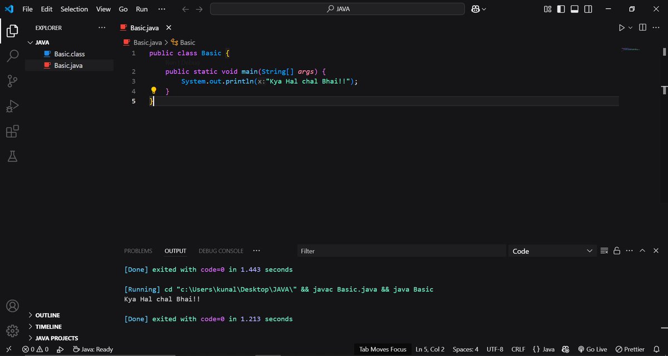Open the Edit menu
This screenshot has height=356, width=668.
46,9
